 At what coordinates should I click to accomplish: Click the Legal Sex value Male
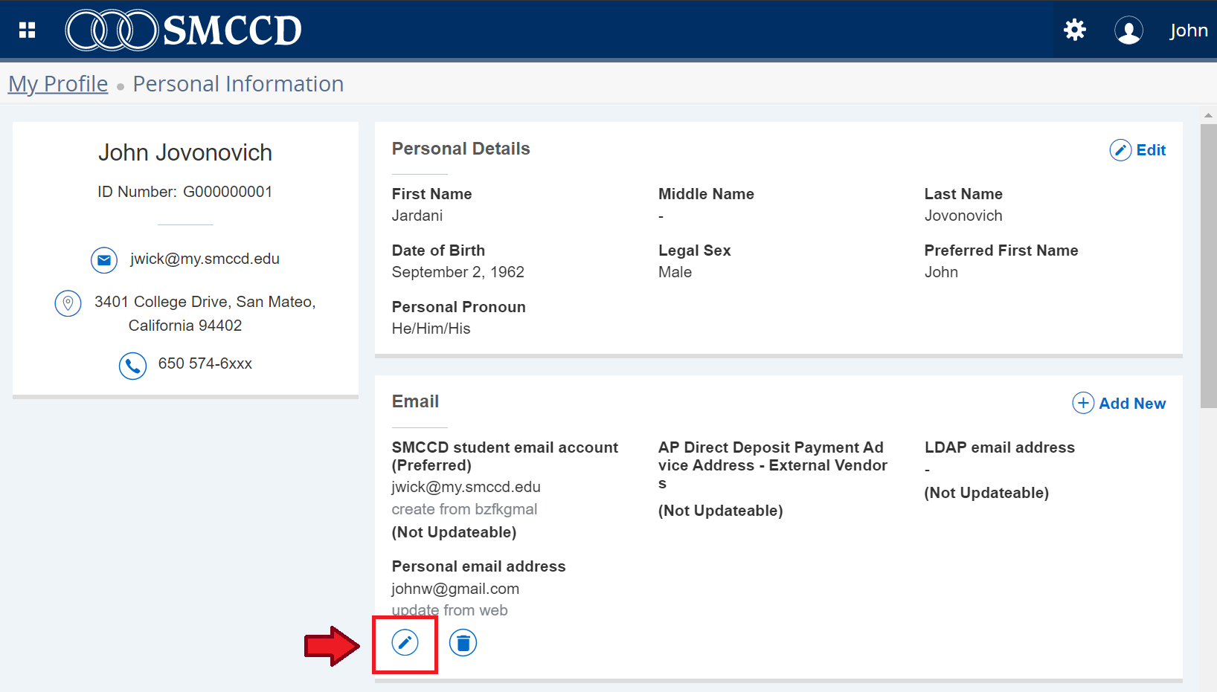675,272
